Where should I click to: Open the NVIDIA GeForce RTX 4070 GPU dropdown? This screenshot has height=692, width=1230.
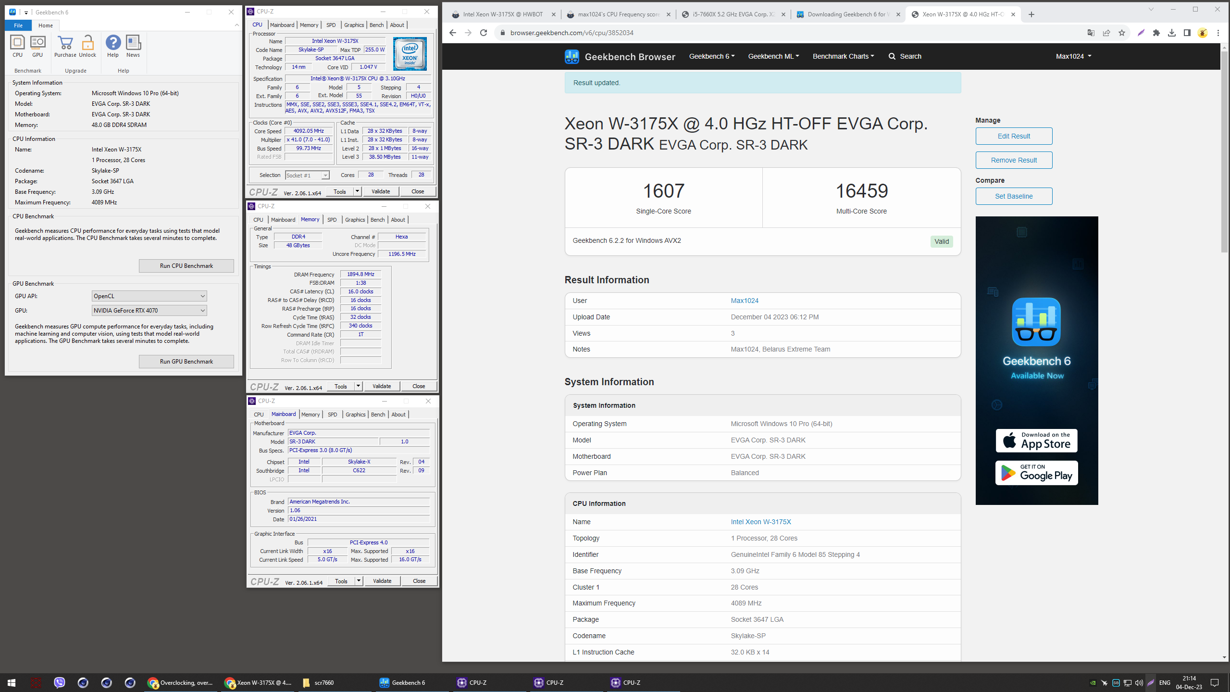pos(149,310)
